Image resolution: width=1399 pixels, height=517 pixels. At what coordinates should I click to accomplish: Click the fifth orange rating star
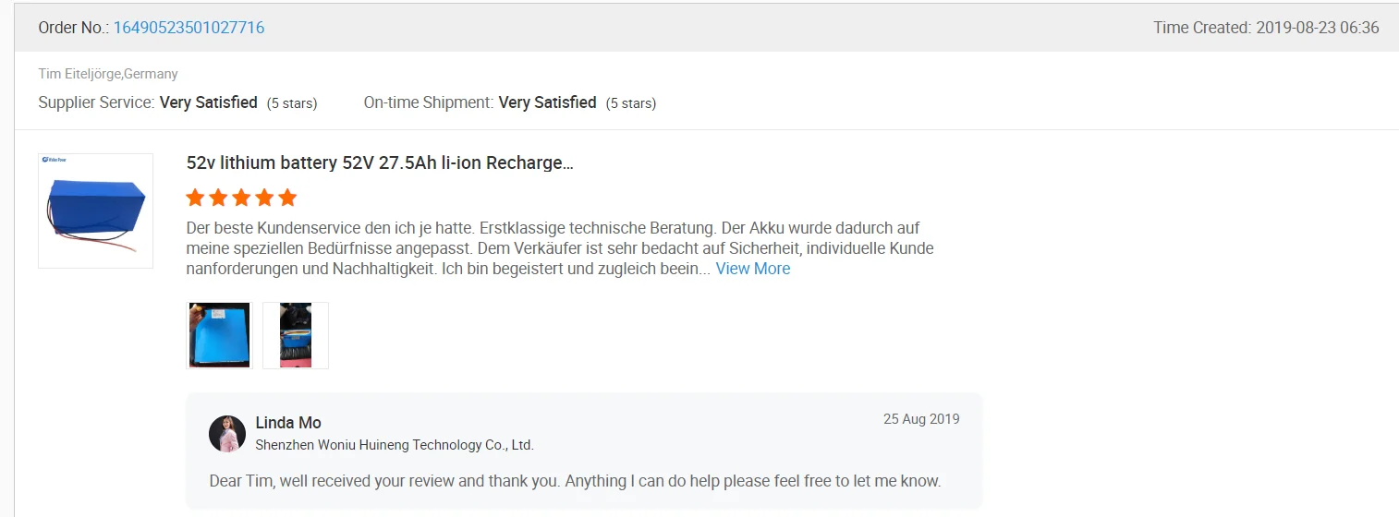(287, 198)
